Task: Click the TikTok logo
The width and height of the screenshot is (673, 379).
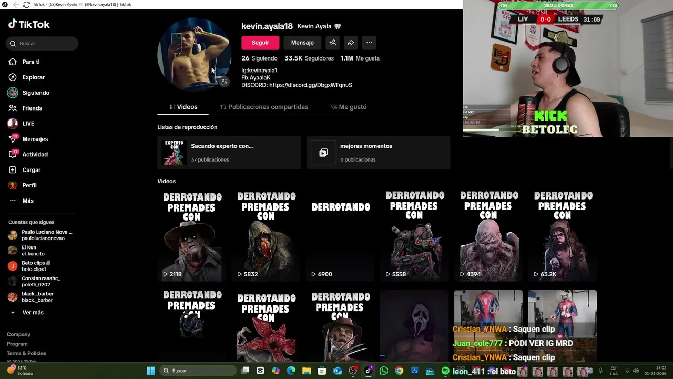Action: pos(29,24)
